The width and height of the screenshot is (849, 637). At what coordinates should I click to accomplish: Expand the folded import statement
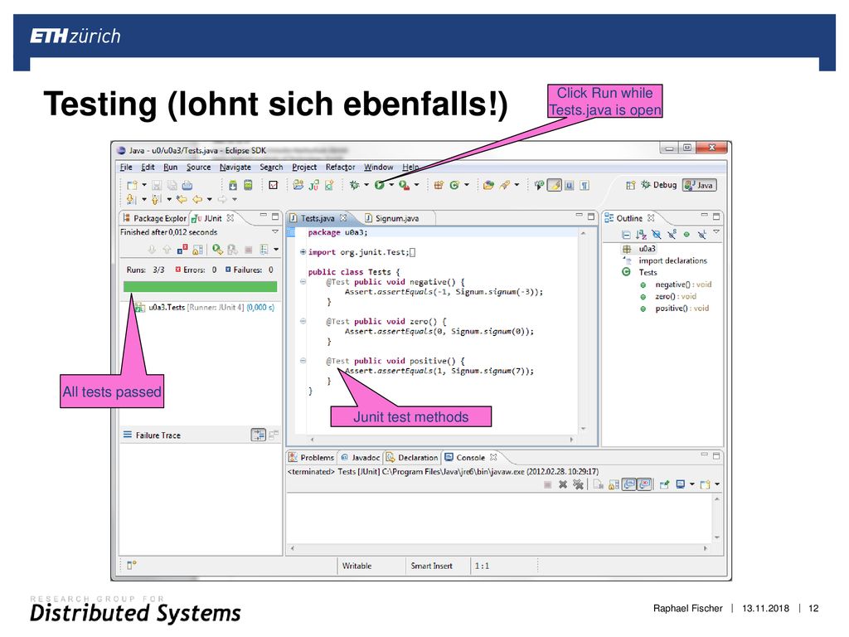[303, 252]
